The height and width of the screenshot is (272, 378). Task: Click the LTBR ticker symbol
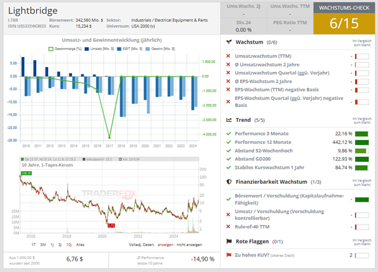[13, 20]
